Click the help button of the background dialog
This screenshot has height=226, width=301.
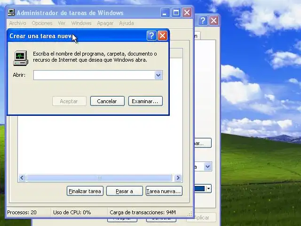click(203, 20)
